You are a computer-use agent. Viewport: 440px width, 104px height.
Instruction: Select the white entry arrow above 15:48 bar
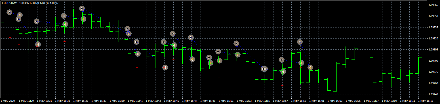pos(191,37)
